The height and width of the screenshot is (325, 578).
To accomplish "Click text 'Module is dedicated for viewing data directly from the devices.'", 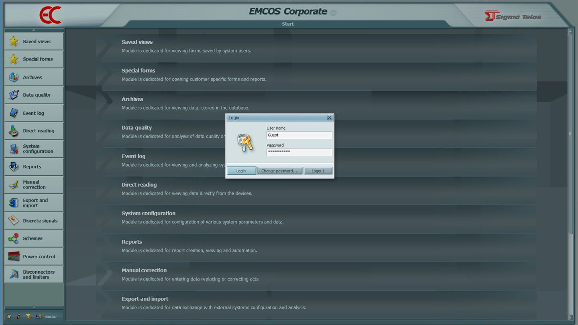I will point(187,193).
